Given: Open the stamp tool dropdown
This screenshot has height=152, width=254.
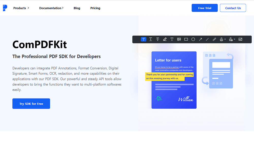Looking at the screenshot, I should (x=223, y=39).
